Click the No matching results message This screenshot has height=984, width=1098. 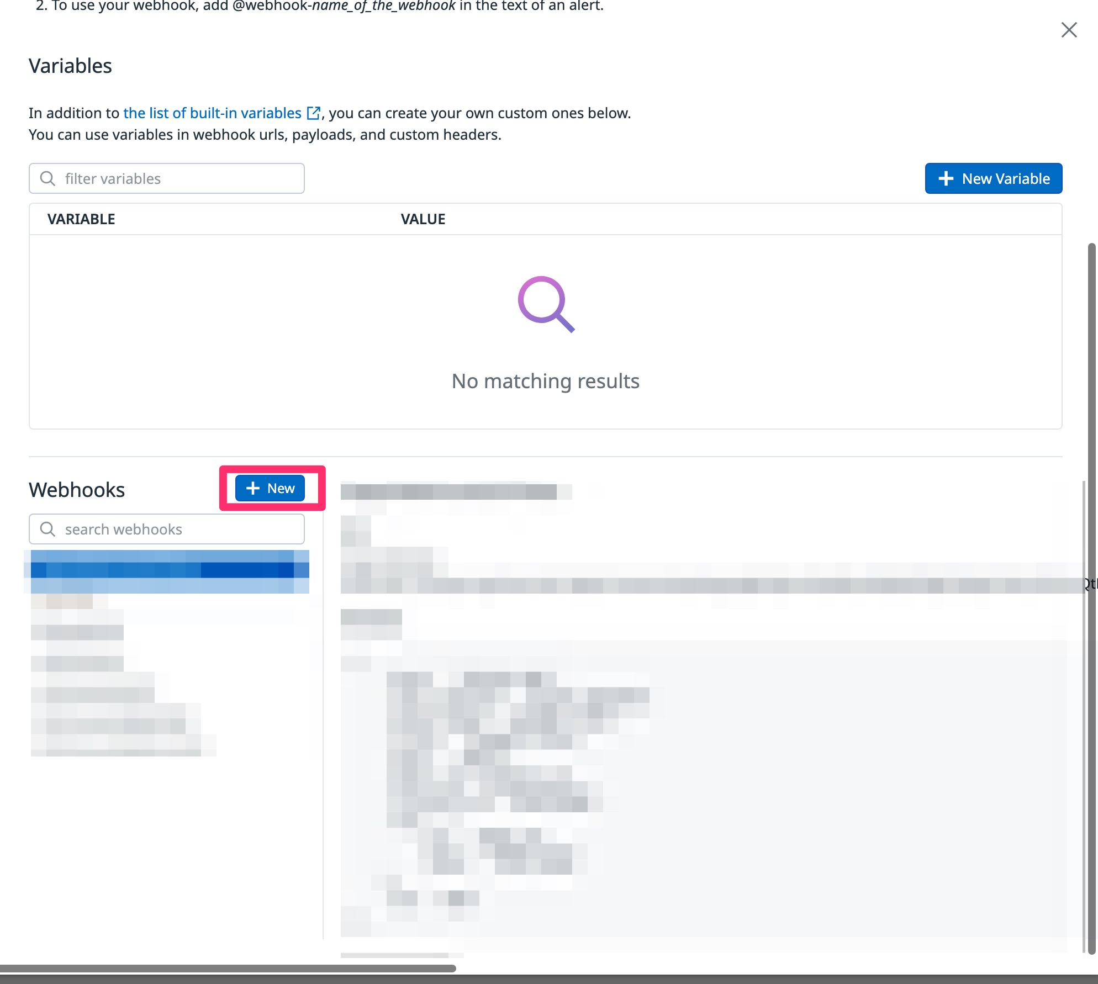point(545,381)
